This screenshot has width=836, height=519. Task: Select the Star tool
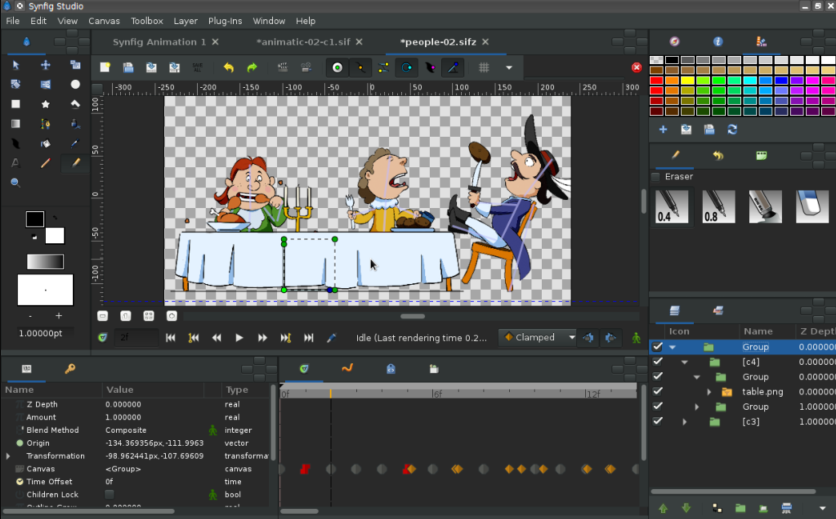click(45, 104)
